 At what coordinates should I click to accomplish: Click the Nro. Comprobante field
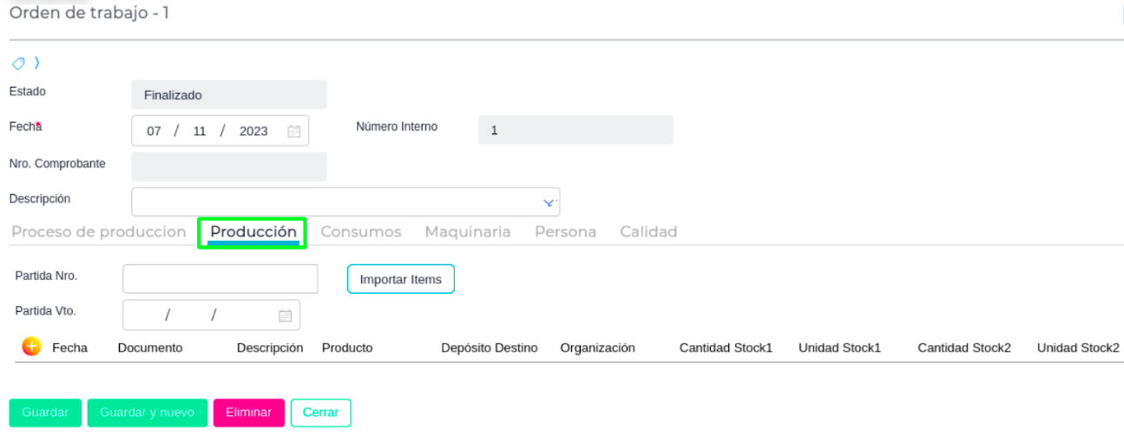(229, 167)
